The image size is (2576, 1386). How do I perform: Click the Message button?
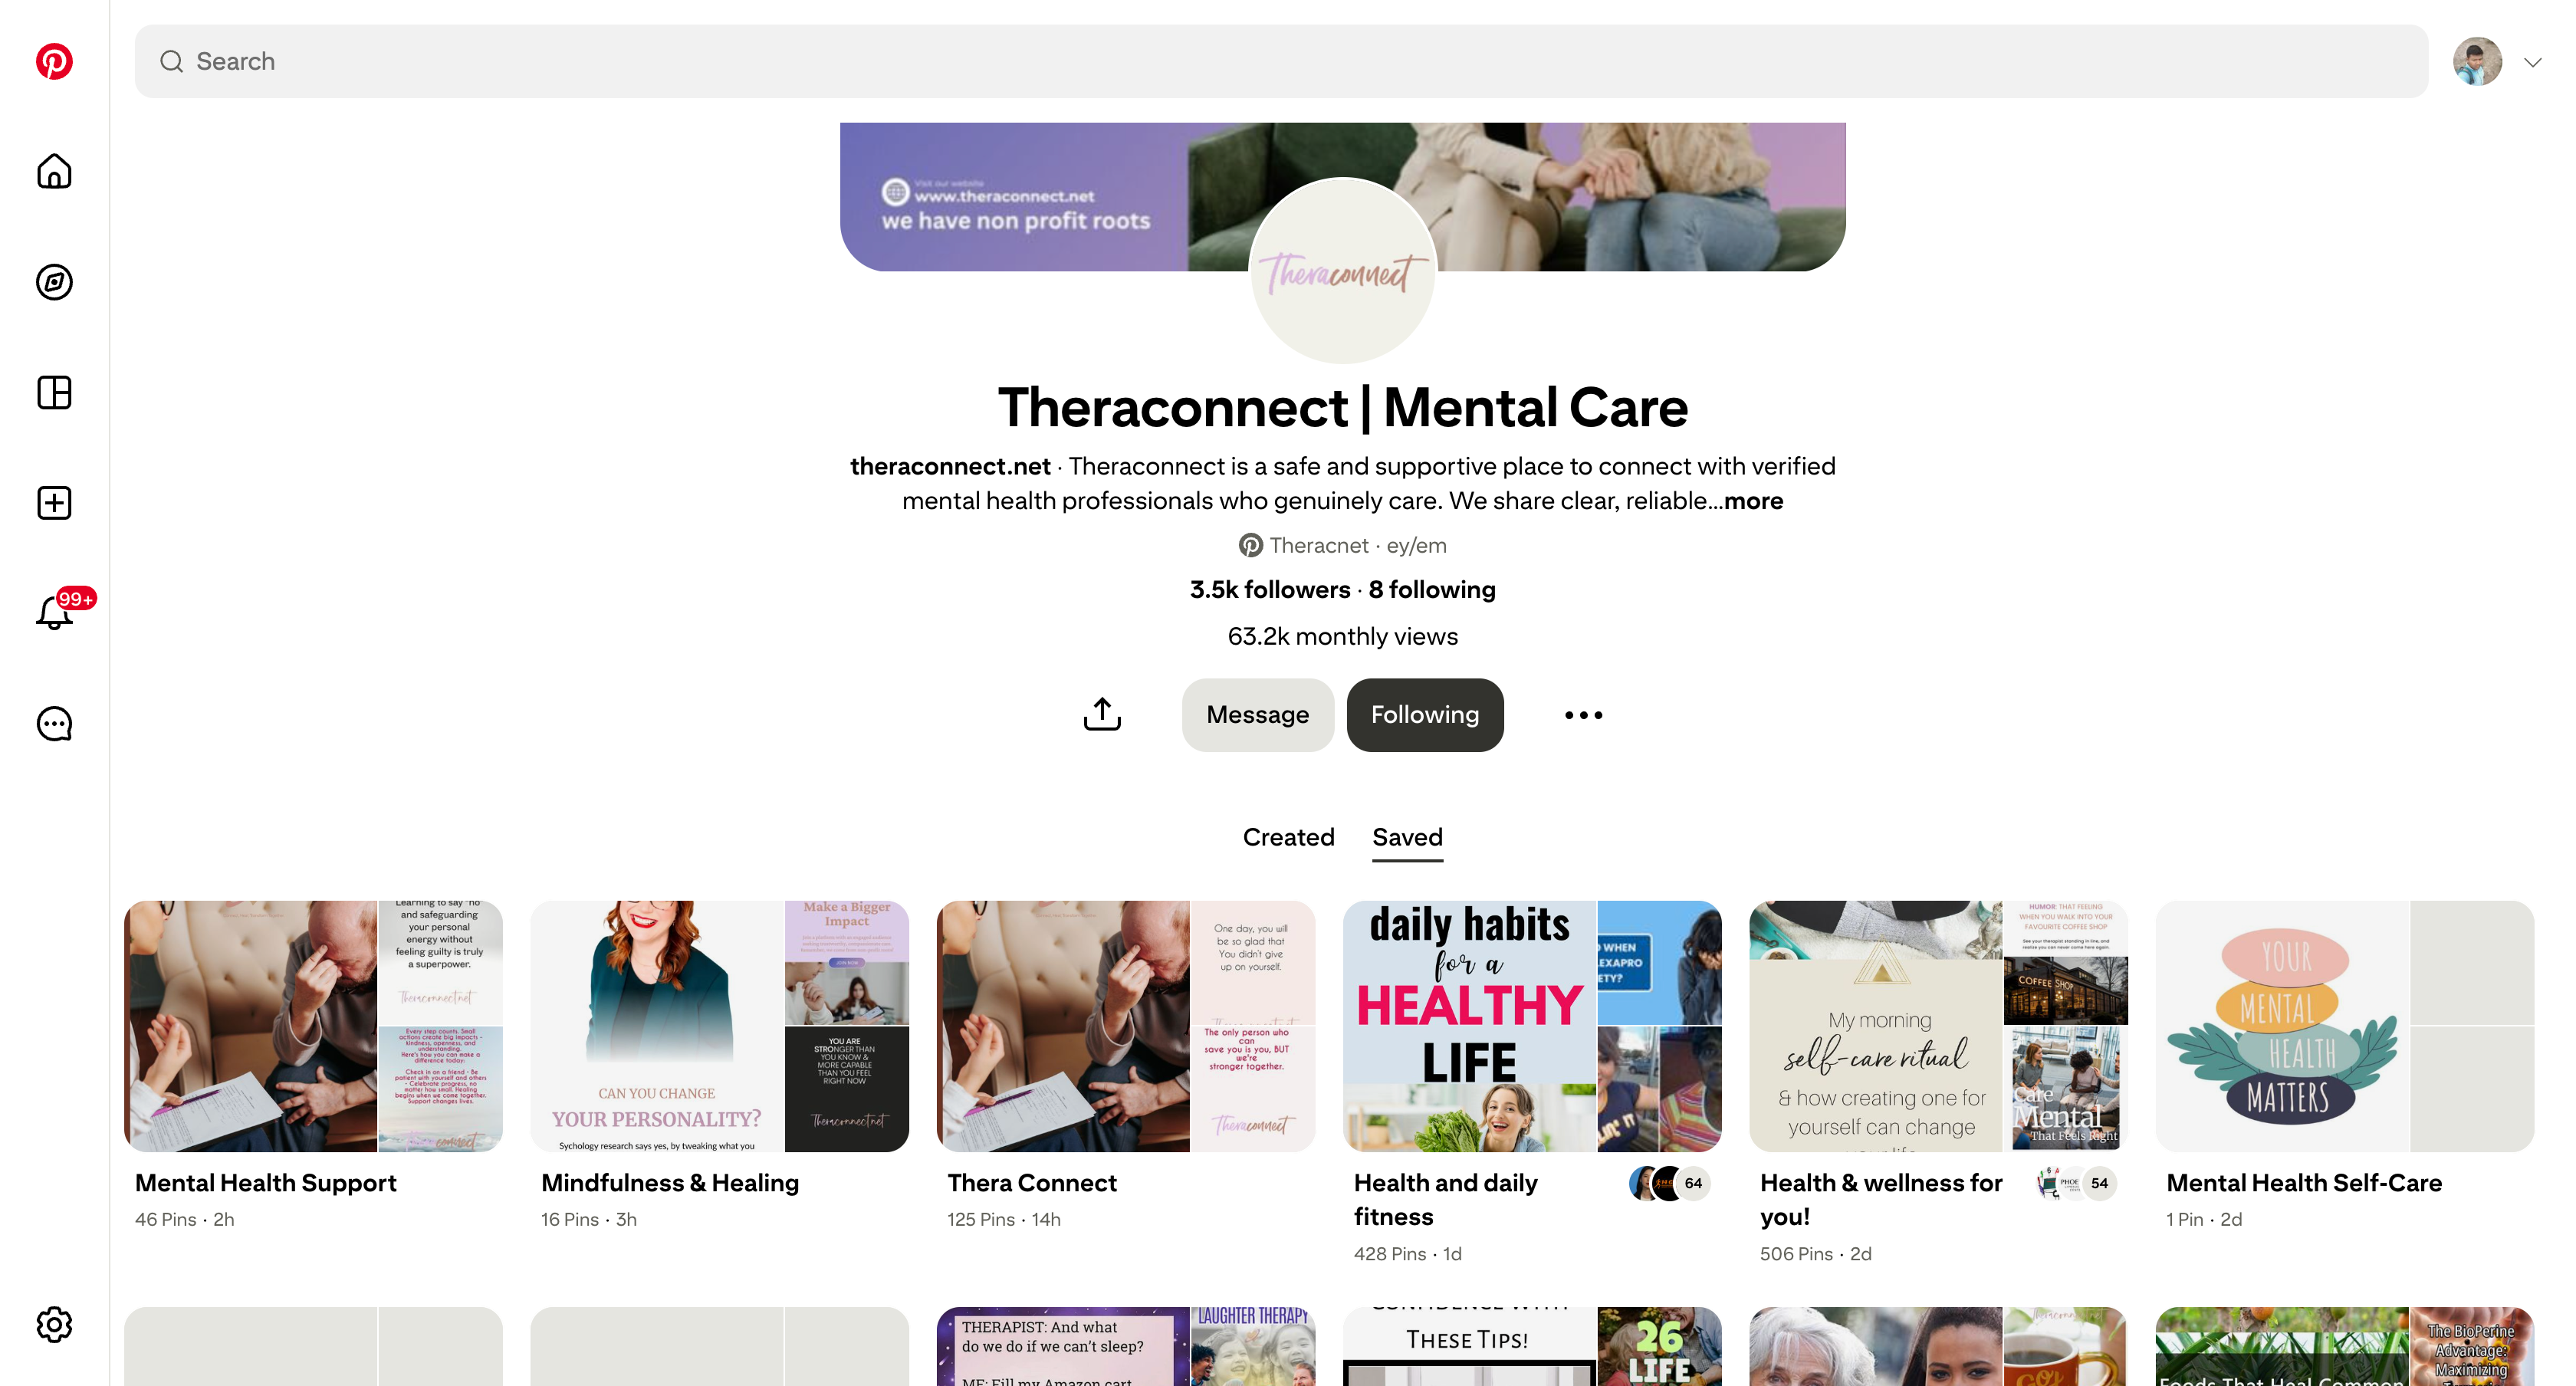click(1257, 714)
